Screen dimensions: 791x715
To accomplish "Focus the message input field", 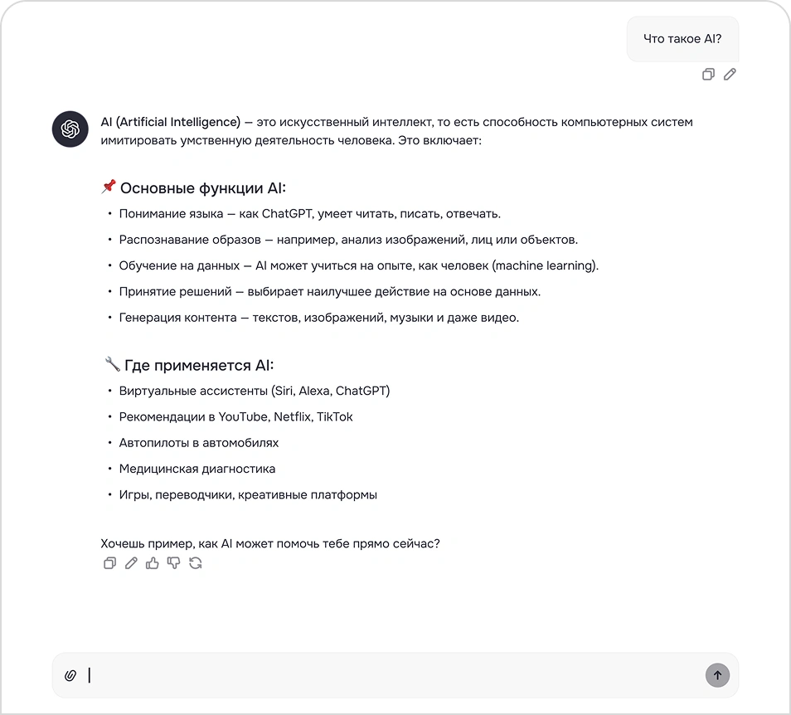I will point(390,675).
